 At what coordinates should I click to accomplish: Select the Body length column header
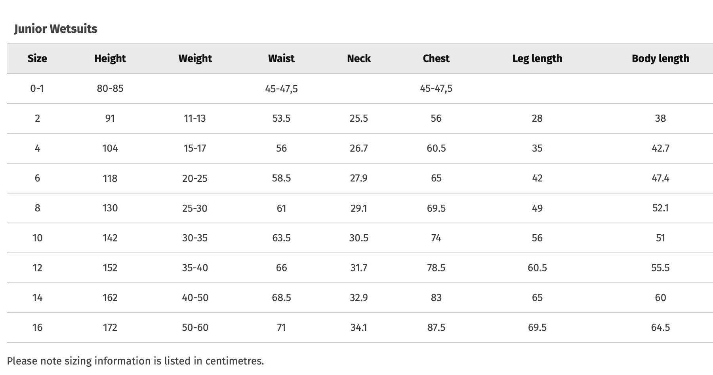[x=660, y=58]
